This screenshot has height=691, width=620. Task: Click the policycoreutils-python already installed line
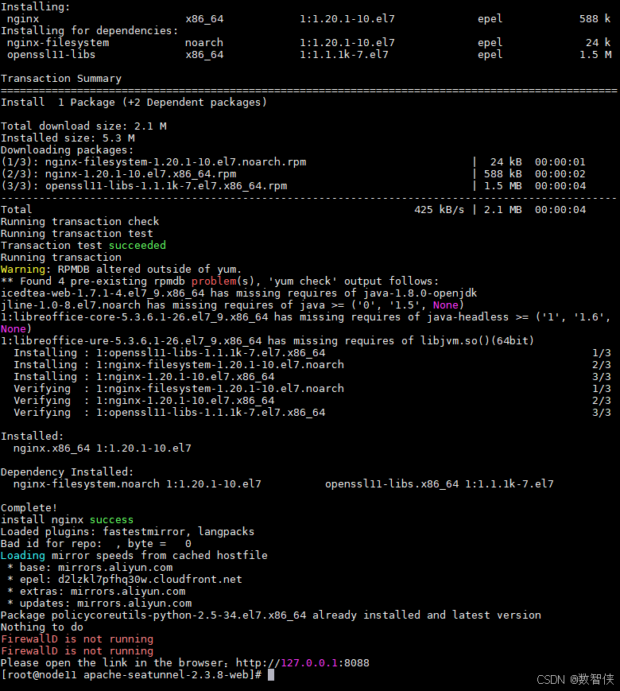271,615
